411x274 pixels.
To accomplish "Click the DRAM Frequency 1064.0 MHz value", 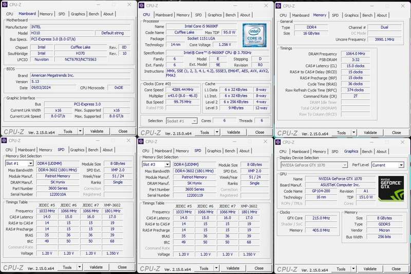I will click(356, 54).
